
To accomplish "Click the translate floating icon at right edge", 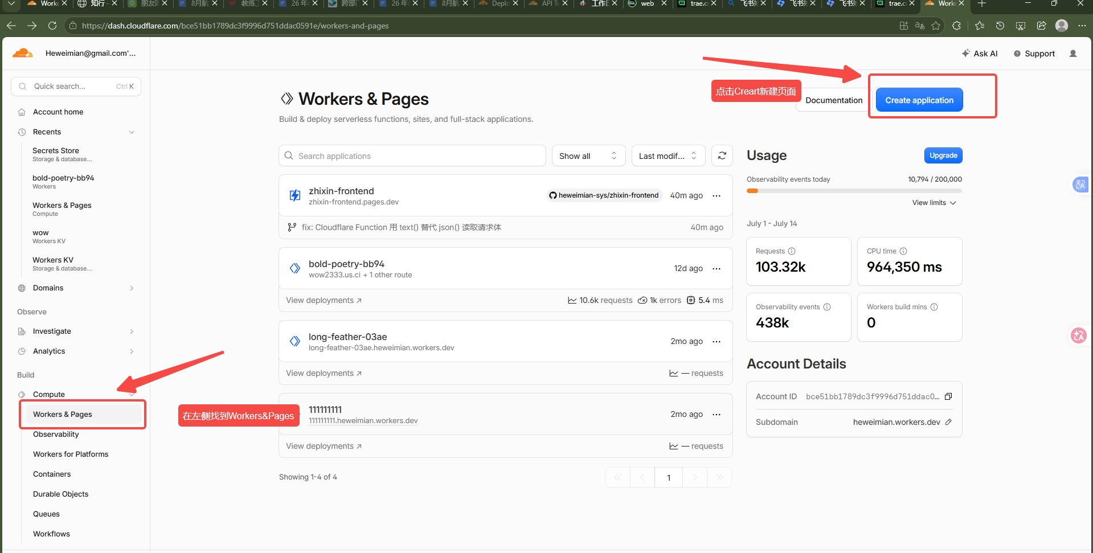I will [1080, 185].
